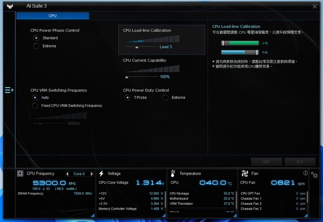The height and width of the screenshot is (222, 323).
Task: Click the Chassis Fan 2 row
Action: tap(273, 204)
